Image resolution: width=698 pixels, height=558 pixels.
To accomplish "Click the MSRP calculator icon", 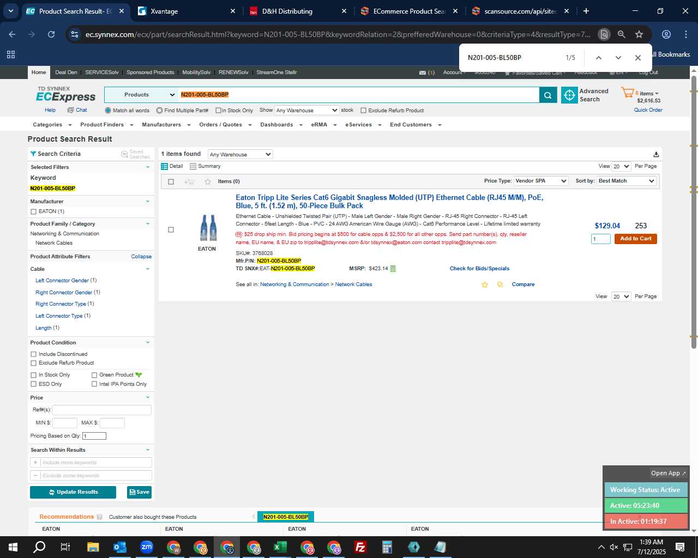I will point(393,269).
